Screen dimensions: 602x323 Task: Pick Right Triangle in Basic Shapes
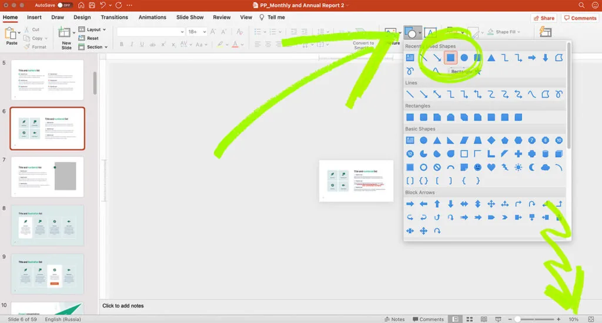click(450, 140)
